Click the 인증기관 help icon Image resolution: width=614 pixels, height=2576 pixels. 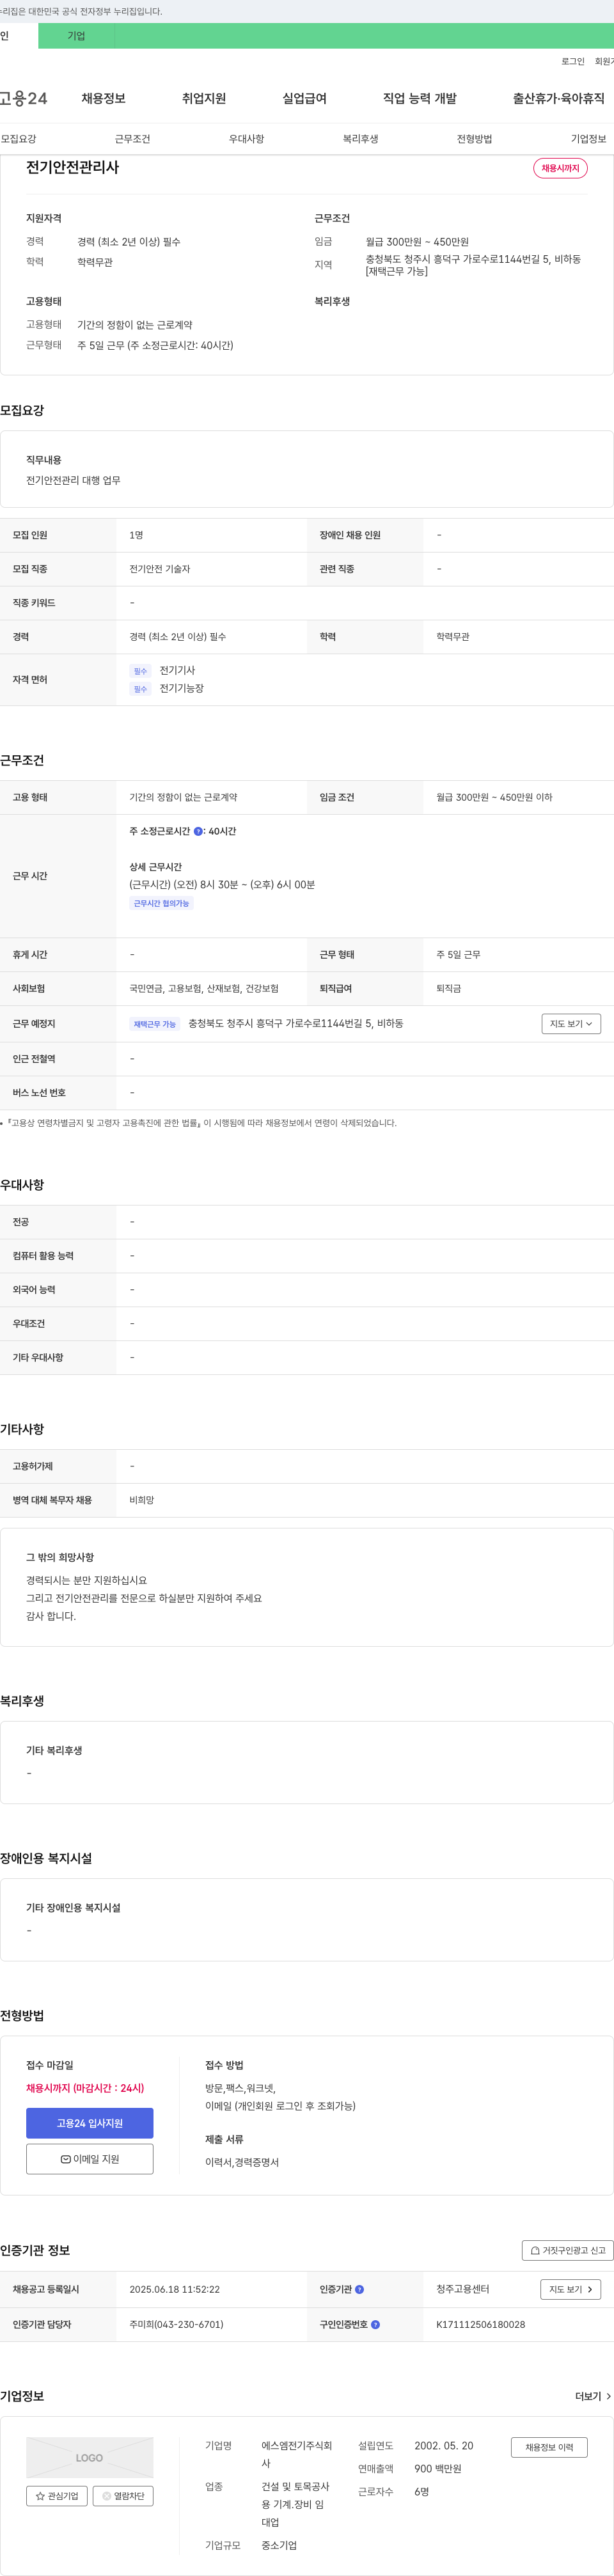point(360,2289)
